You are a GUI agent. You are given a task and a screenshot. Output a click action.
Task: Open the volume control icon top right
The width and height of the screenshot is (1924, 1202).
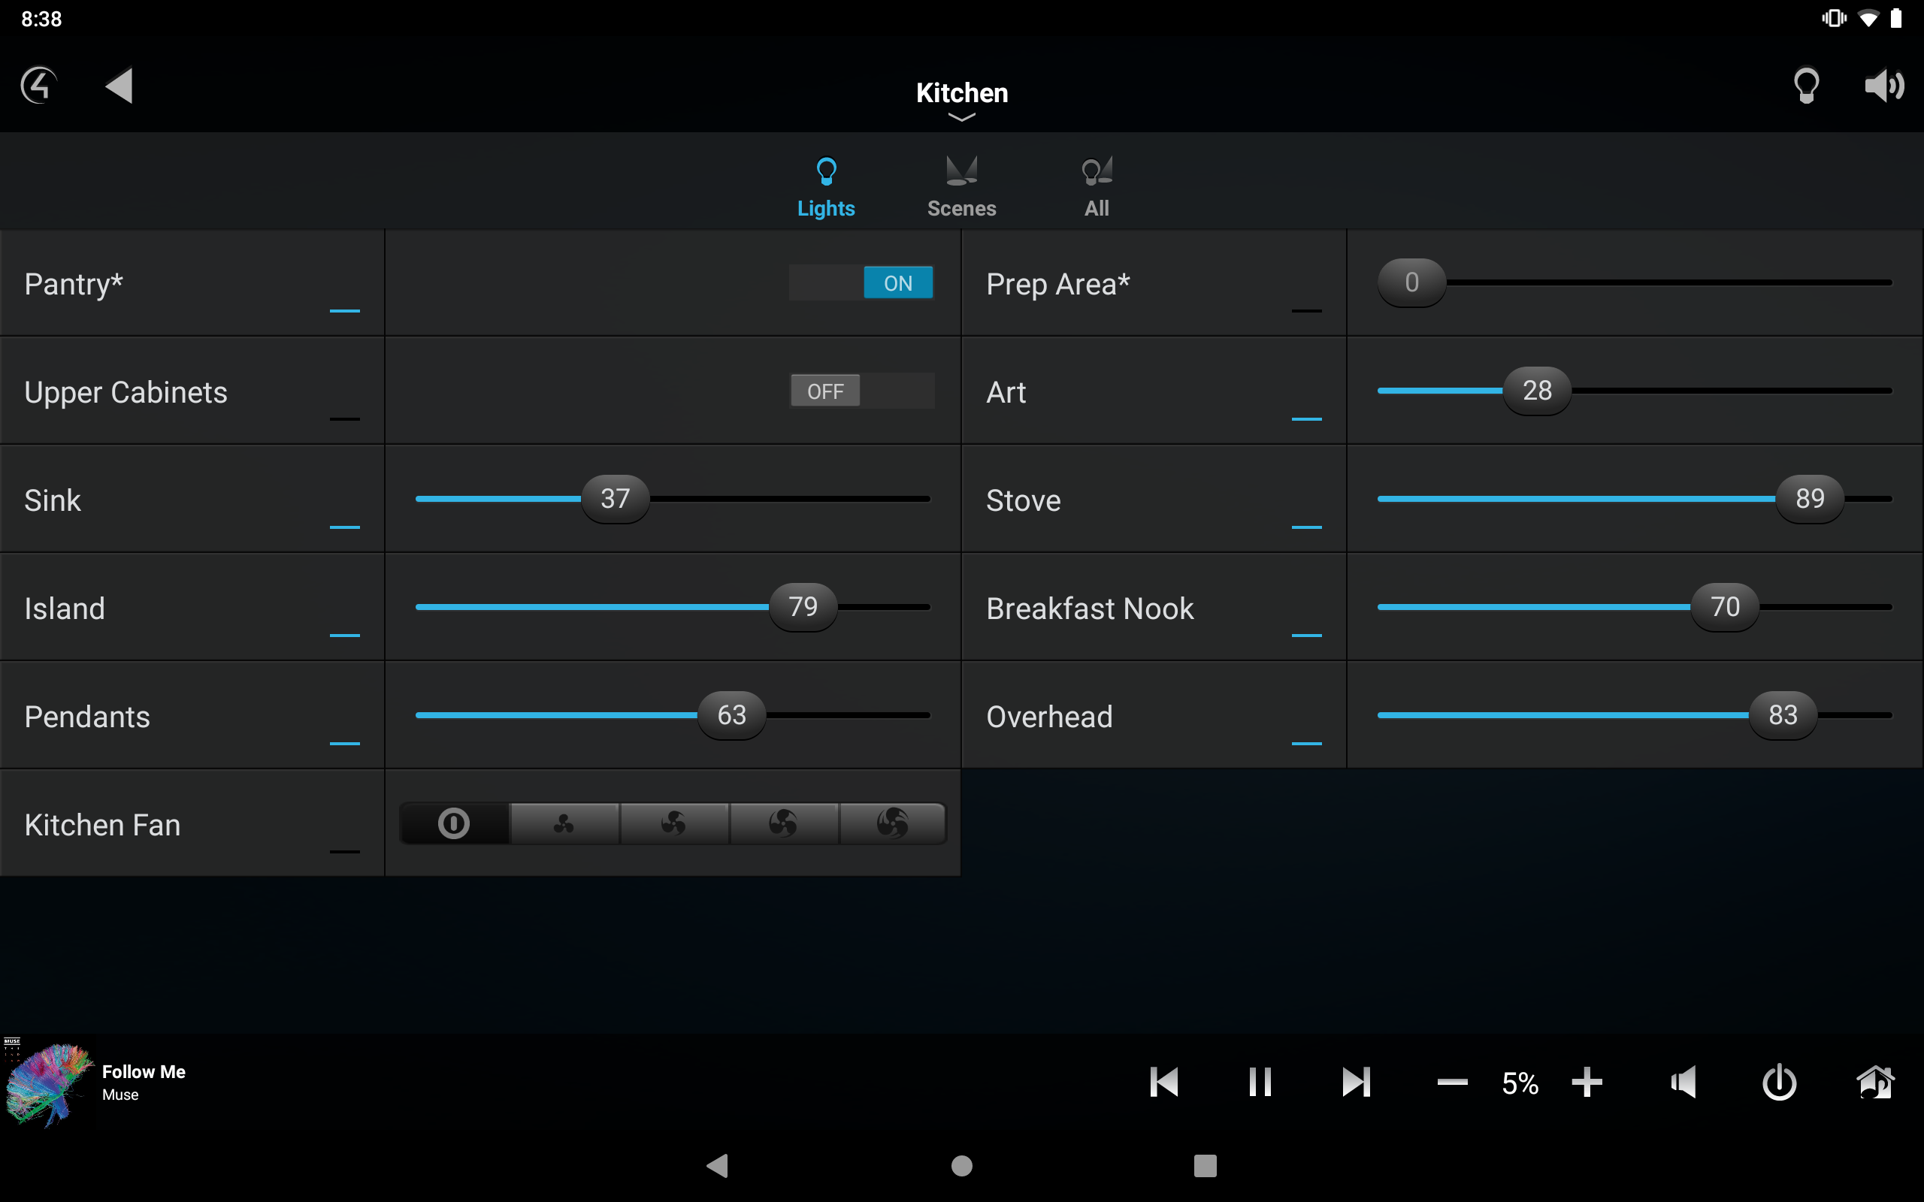tap(1885, 85)
